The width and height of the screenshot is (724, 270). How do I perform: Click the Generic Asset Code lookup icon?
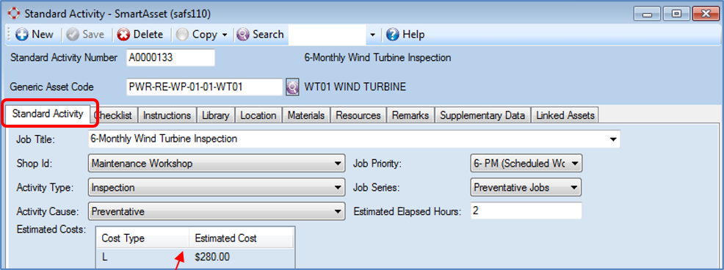292,87
